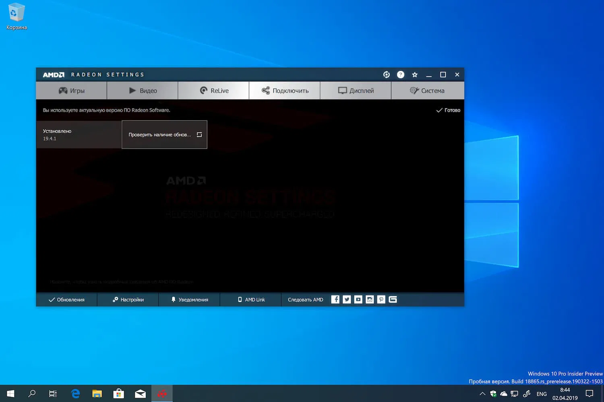Open AMD's Pinterest page icon

click(381, 299)
